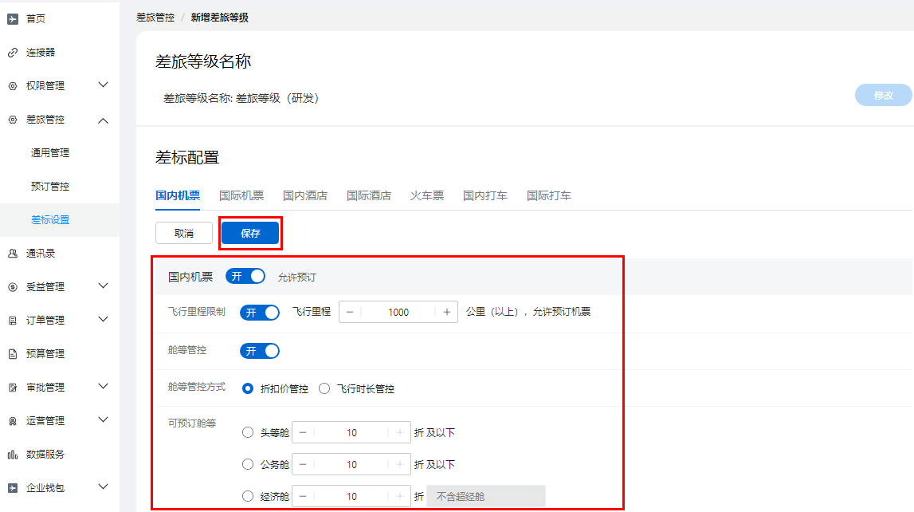The width and height of the screenshot is (914, 512).
Task: Click the 通讯录 contacts icon
Action: (x=12, y=254)
